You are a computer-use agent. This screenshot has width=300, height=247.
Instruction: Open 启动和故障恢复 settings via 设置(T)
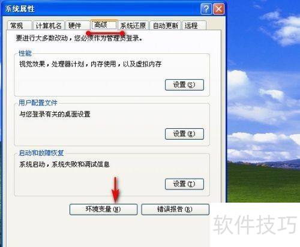(x=184, y=184)
